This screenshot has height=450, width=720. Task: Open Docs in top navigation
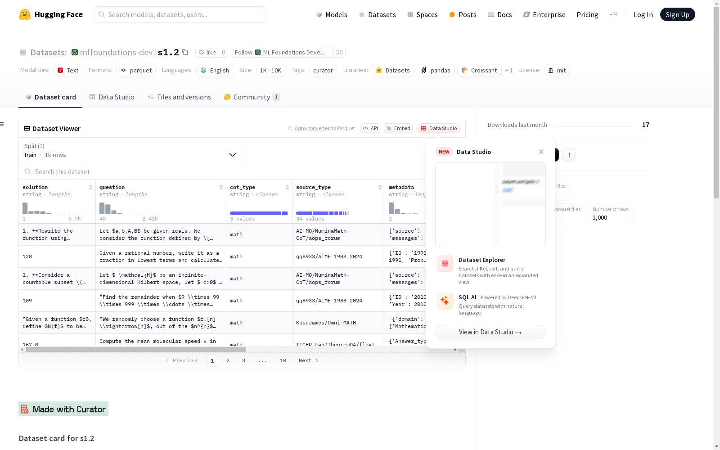pos(500,14)
